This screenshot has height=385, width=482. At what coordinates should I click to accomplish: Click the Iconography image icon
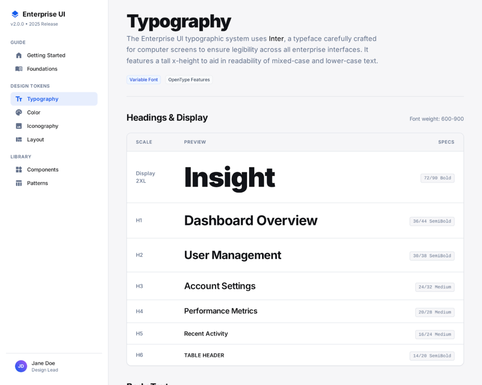(19, 126)
